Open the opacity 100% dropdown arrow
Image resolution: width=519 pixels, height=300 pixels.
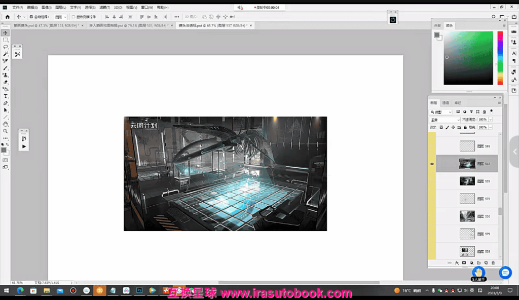click(x=491, y=120)
